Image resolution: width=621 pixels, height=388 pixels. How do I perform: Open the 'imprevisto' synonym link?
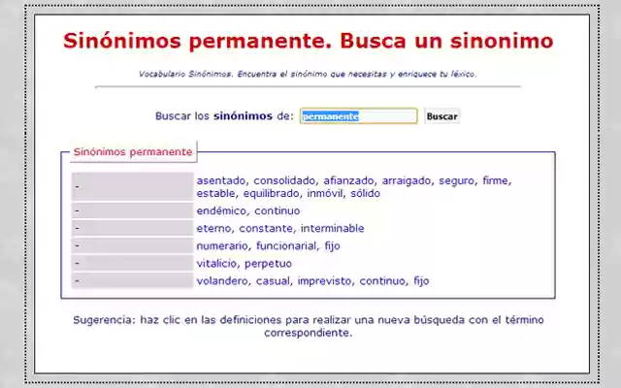pos(324,280)
